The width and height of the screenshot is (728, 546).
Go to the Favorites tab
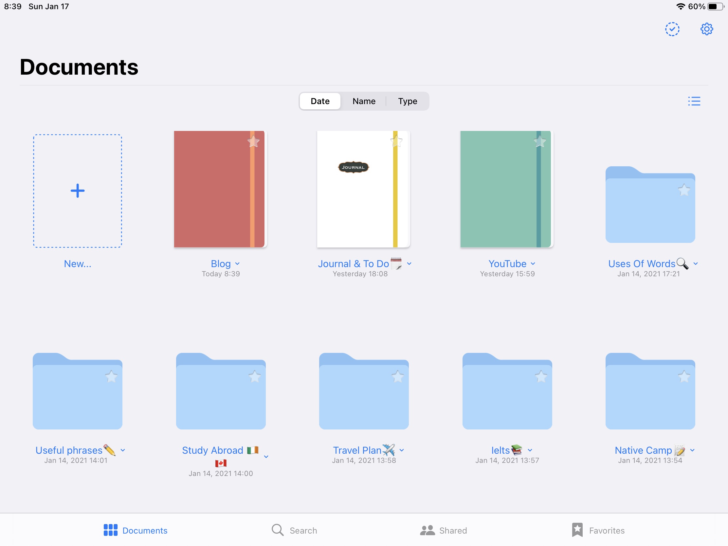point(598,530)
